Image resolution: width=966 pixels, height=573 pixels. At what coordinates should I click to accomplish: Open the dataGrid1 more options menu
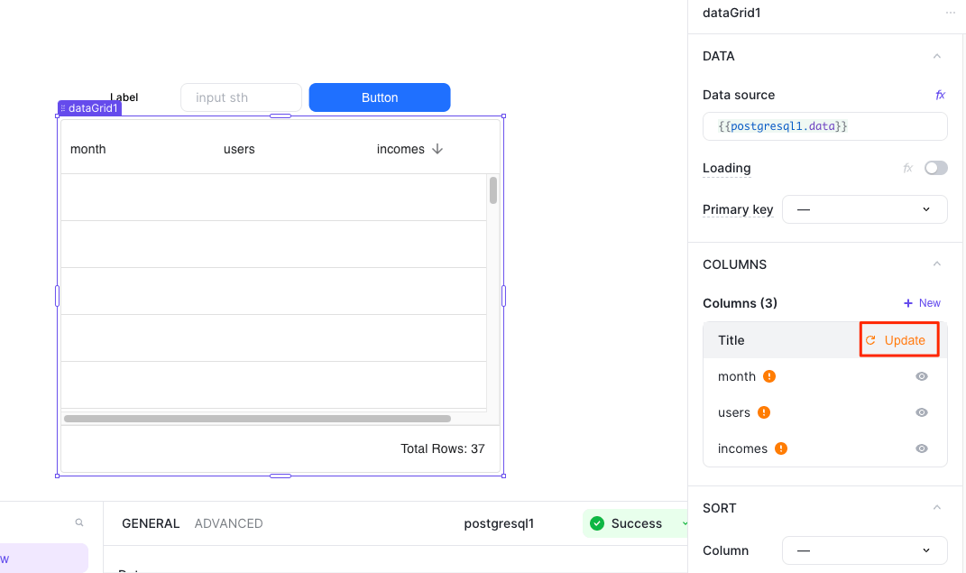coord(950,13)
